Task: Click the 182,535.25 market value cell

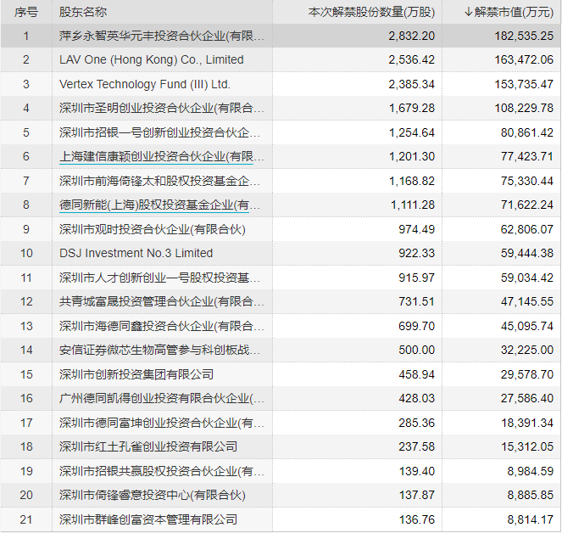Action: point(524,36)
